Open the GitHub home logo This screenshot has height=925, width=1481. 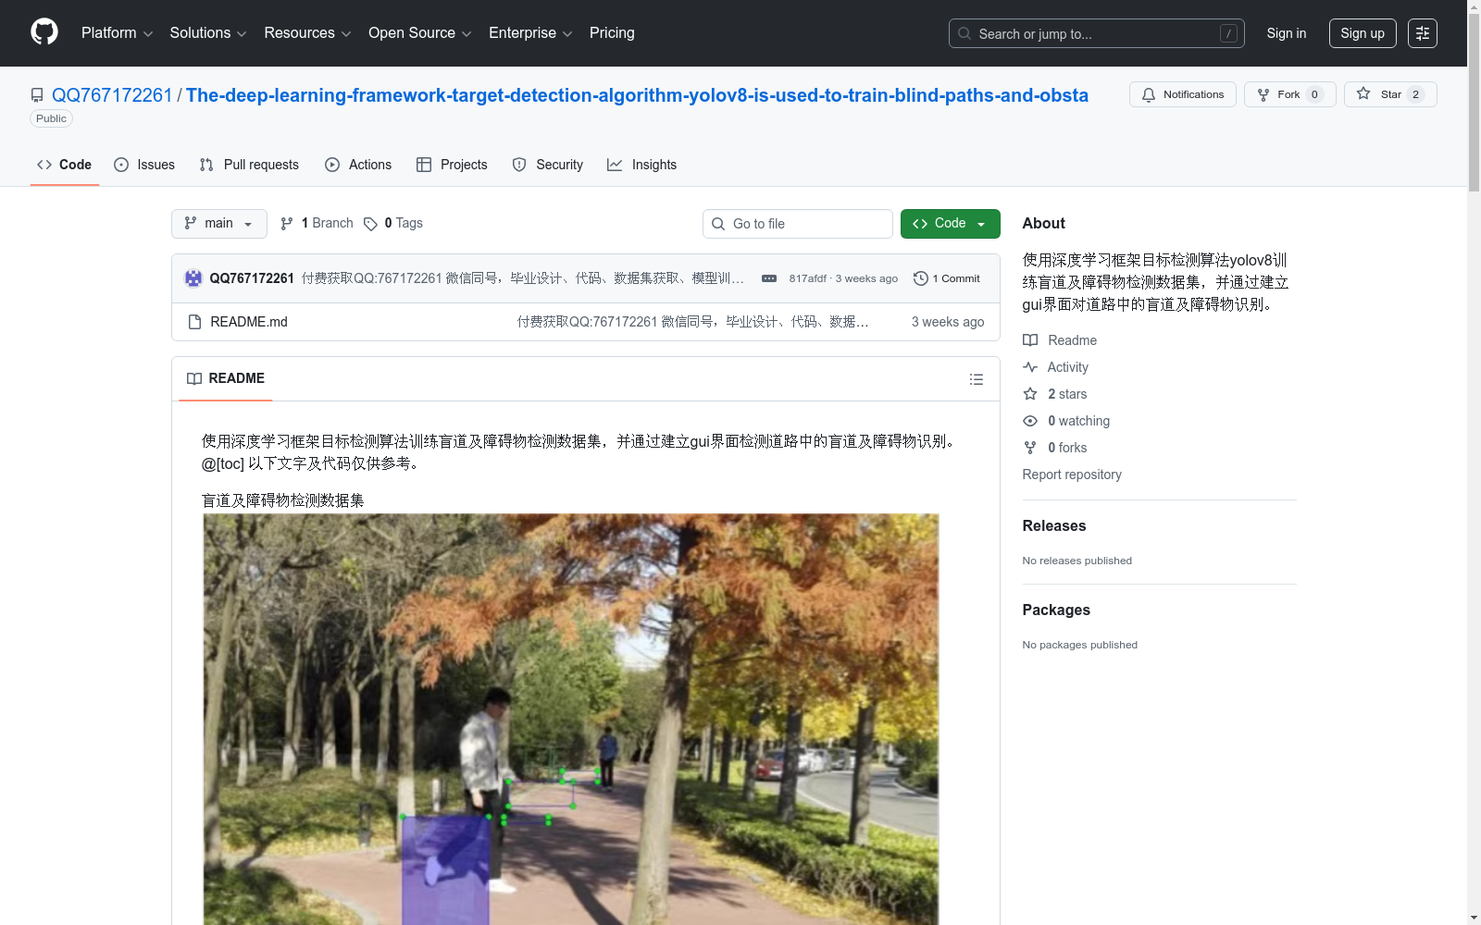[x=44, y=32]
